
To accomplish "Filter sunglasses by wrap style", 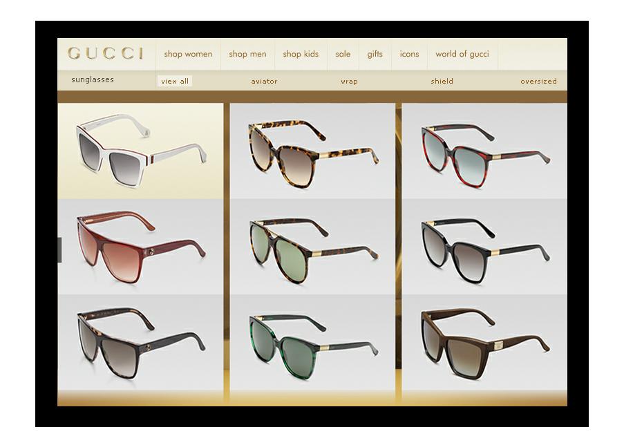I will pyautogui.click(x=349, y=82).
